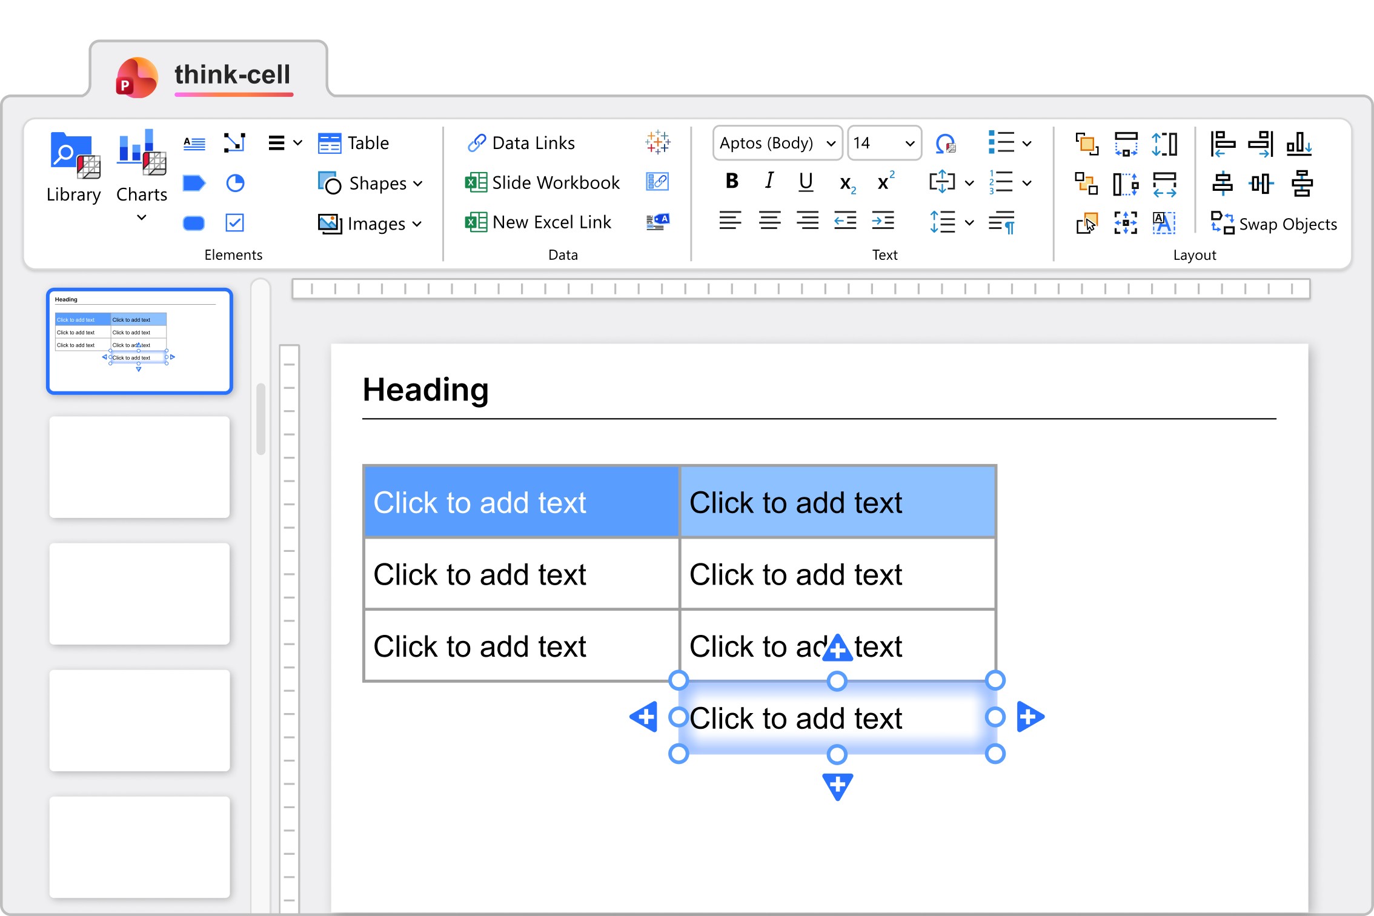Select the first slide thumbnail
The width and height of the screenshot is (1374, 916).
point(139,341)
